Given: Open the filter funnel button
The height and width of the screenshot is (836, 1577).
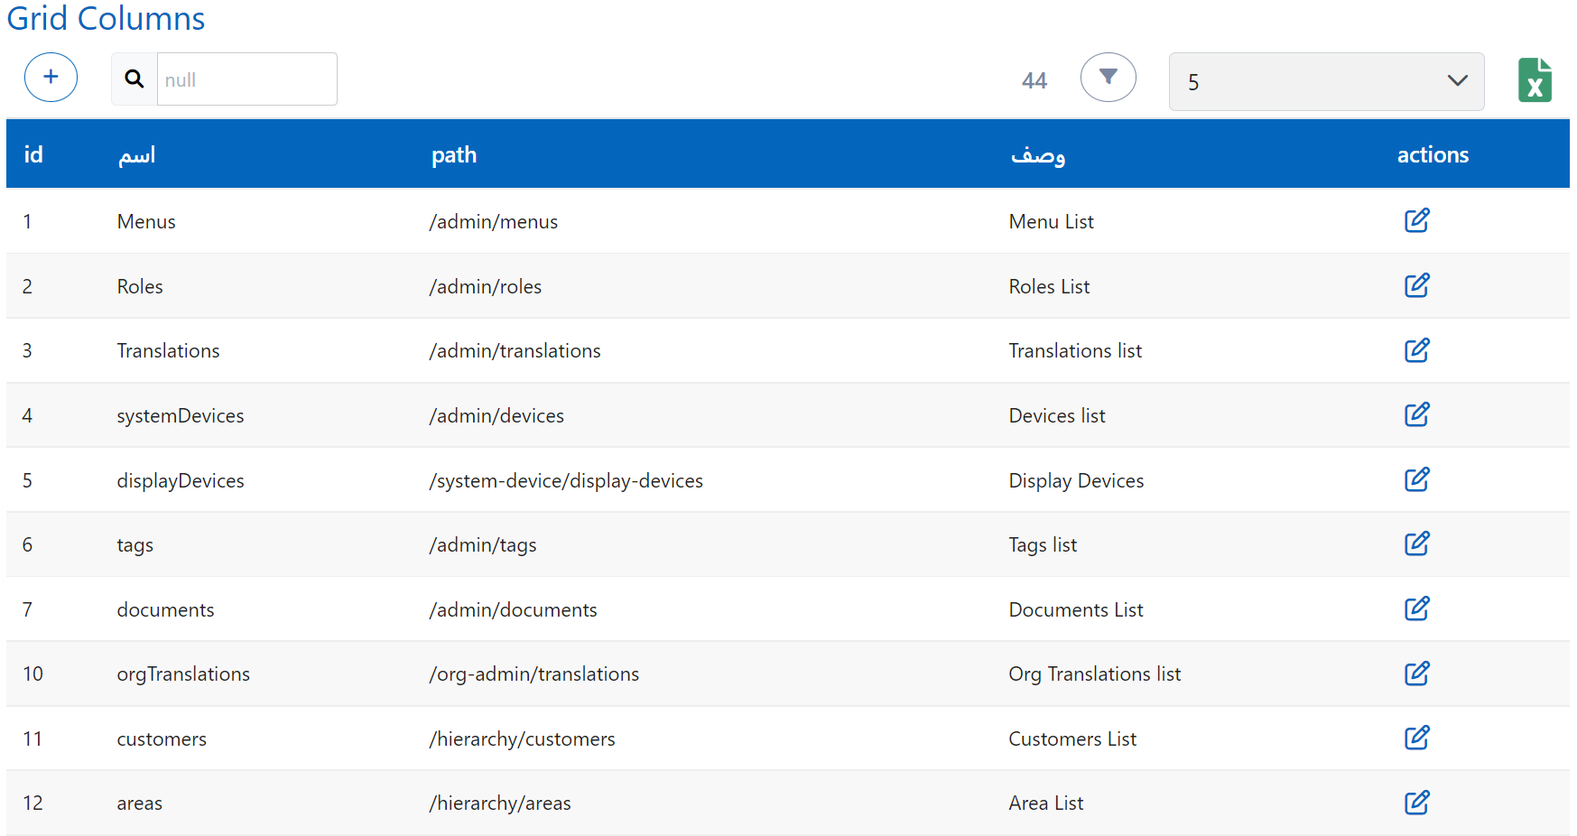Looking at the screenshot, I should pos(1108,78).
